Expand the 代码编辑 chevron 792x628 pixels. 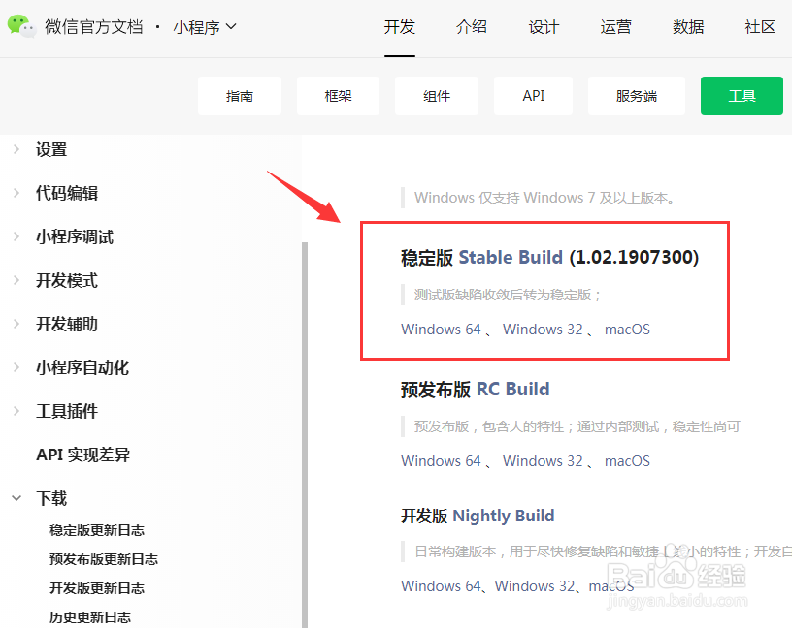(16, 193)
